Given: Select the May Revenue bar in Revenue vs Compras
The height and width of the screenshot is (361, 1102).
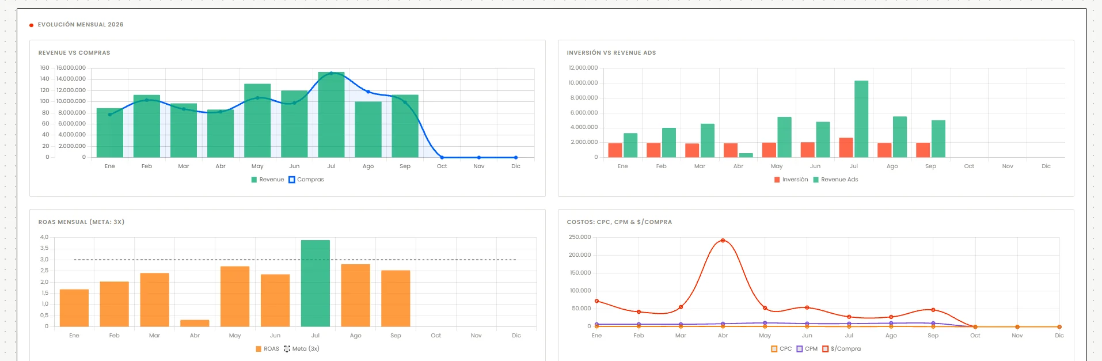Looking at the screenshot, I should pyautogui.click(x=257, y=120).
